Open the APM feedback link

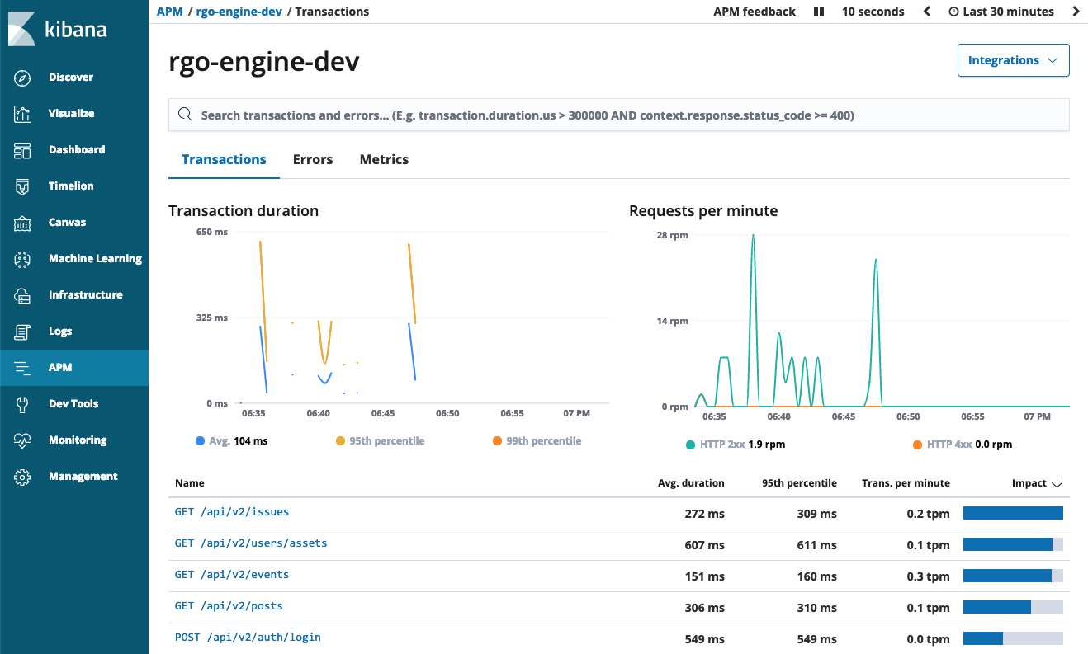coord(755,12)
